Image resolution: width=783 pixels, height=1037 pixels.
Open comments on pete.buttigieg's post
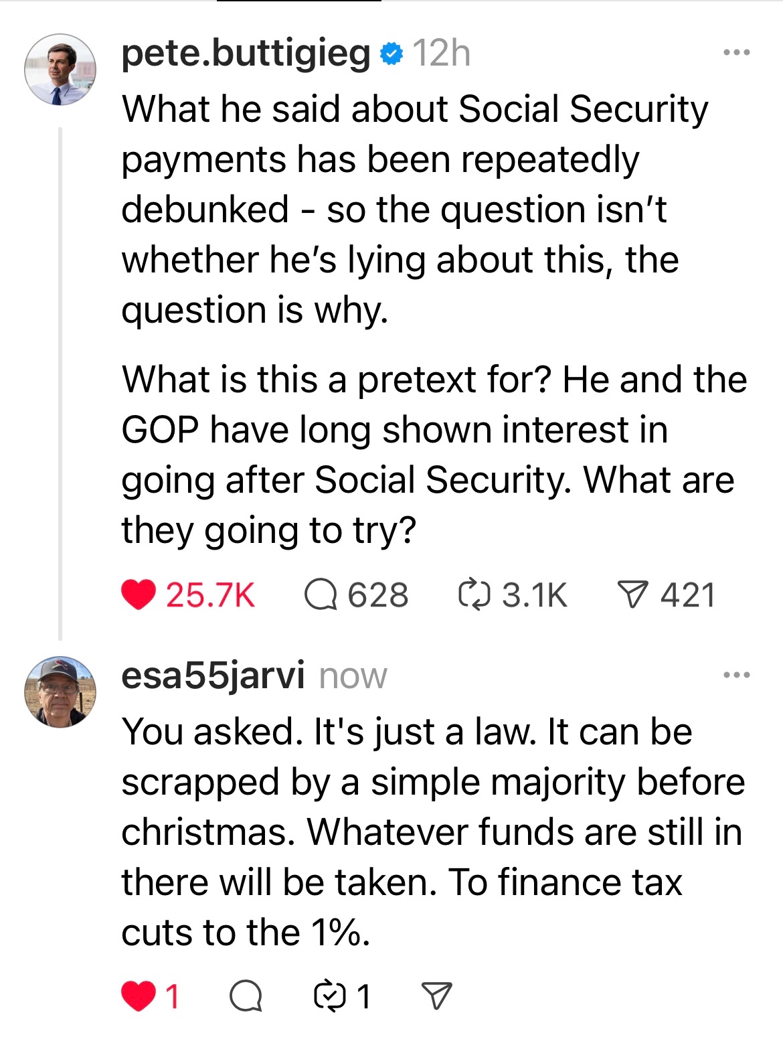pos(321,594)
